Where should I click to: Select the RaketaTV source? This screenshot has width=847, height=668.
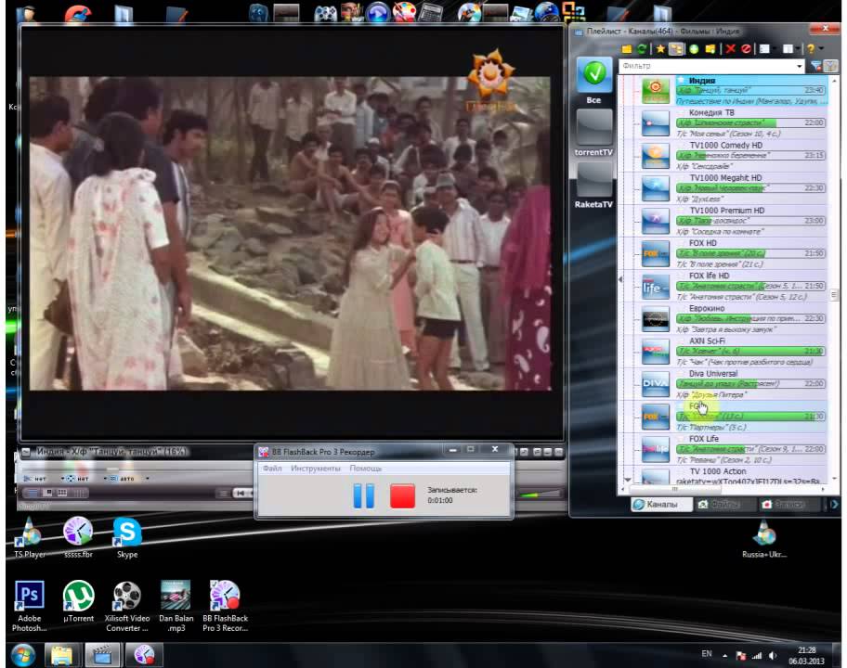coord(593,185)
